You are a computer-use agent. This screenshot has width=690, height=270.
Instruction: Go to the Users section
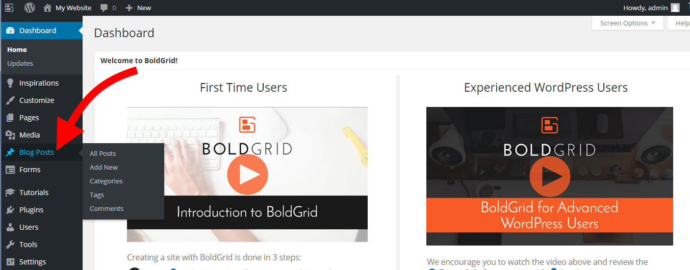coord(29,227)
